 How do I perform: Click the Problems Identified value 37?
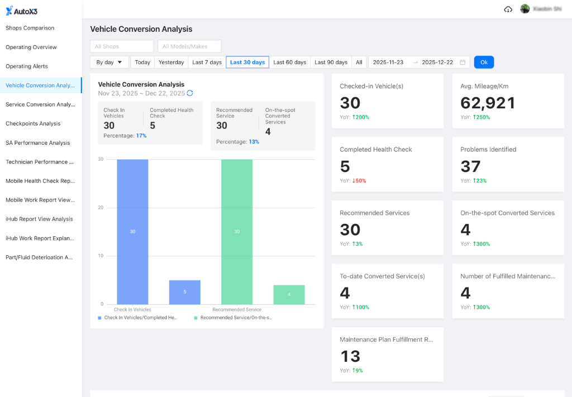(x=470, y=166)
